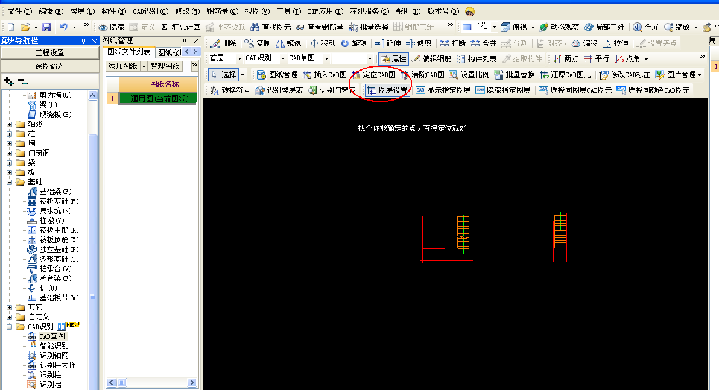Click 删除 delete tool
The image size is (719, 390).
(x=223, y=43)
